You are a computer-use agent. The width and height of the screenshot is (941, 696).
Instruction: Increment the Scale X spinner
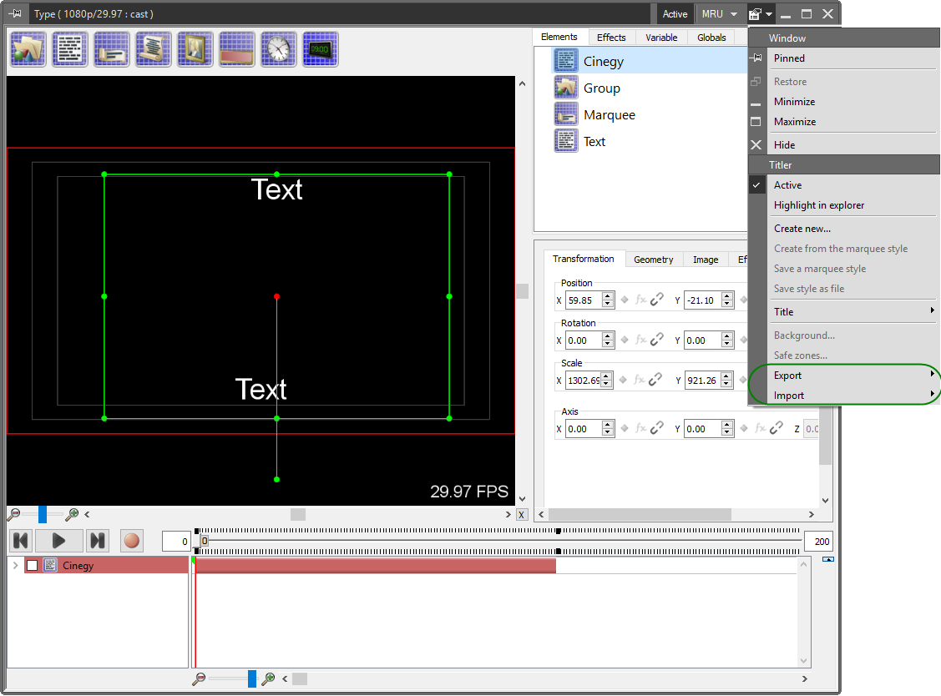[607, 377]
